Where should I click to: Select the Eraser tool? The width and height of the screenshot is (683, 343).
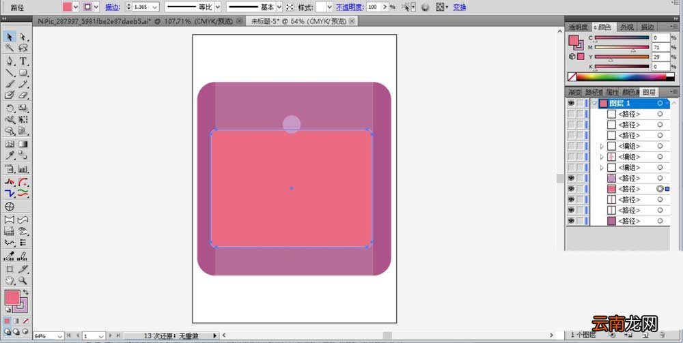[23, 94]
